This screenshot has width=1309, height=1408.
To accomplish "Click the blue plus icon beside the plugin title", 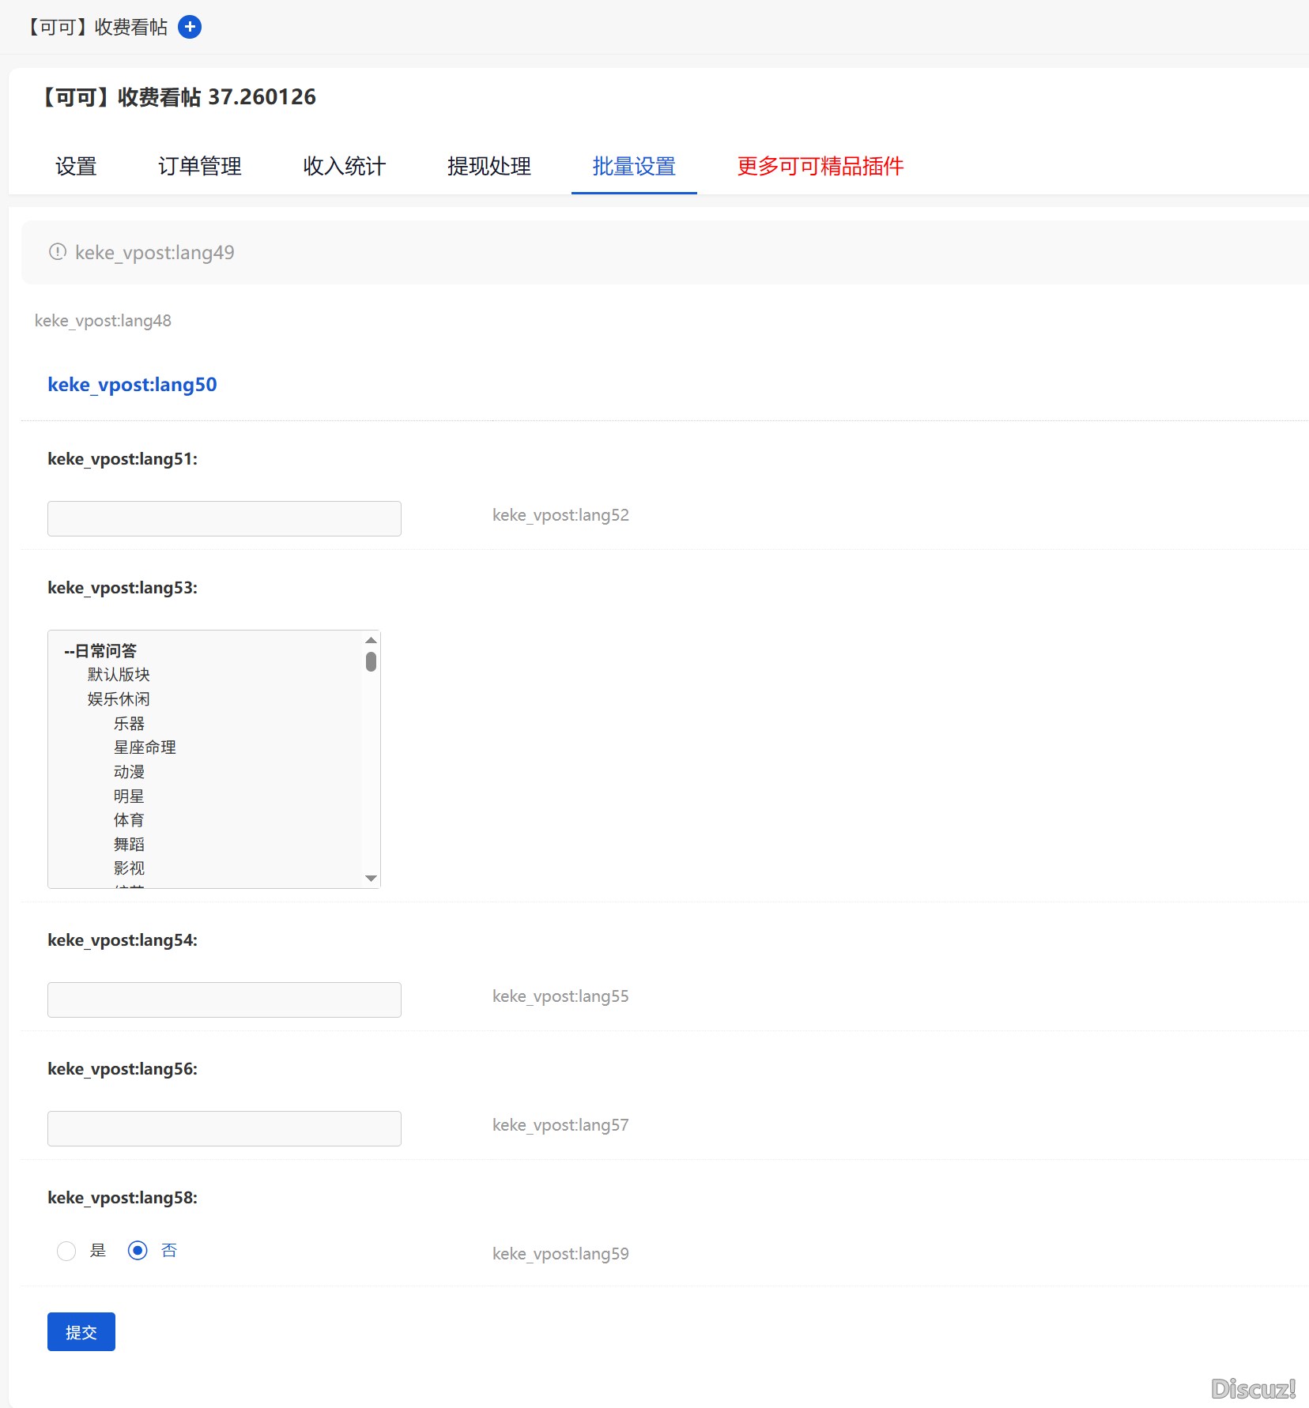I will pyautogui.click(x=190, y=27).
